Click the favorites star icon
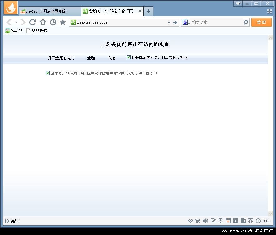The width and height of the screenshot is (276, 235). point(63,22)
